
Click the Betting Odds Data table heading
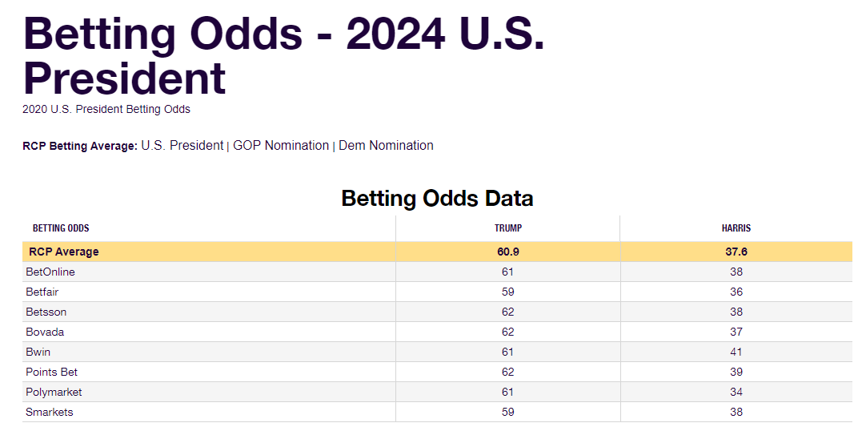coord(437,198)
